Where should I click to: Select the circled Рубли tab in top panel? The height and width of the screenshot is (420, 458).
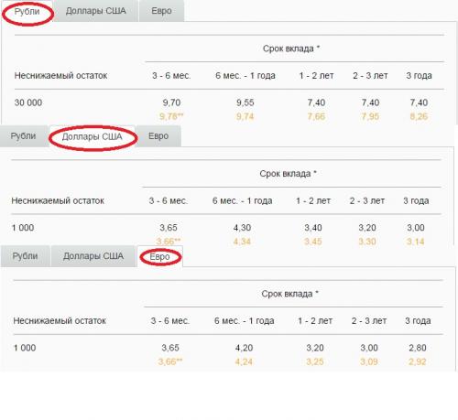click(27, 11)
